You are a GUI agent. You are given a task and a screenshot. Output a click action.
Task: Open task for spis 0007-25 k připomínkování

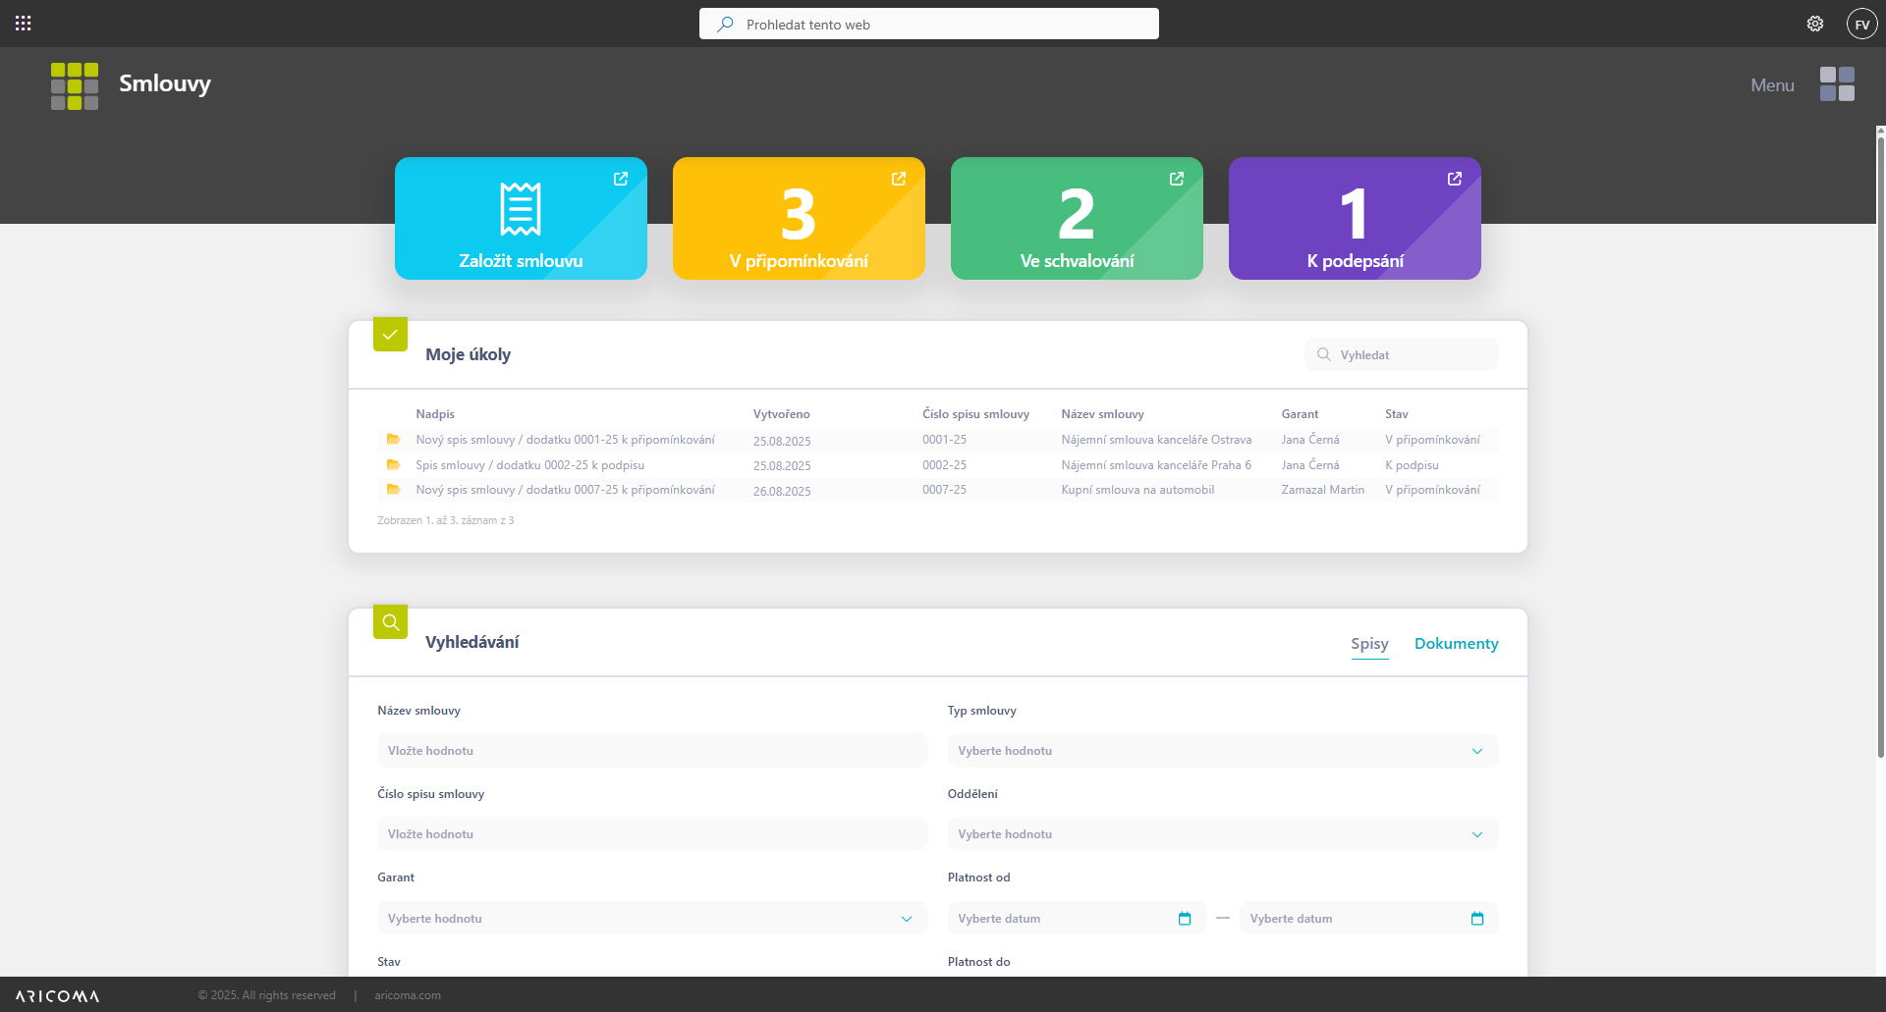pos(565,490)
